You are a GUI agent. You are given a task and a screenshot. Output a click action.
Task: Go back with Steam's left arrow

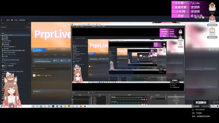point(2,20)
